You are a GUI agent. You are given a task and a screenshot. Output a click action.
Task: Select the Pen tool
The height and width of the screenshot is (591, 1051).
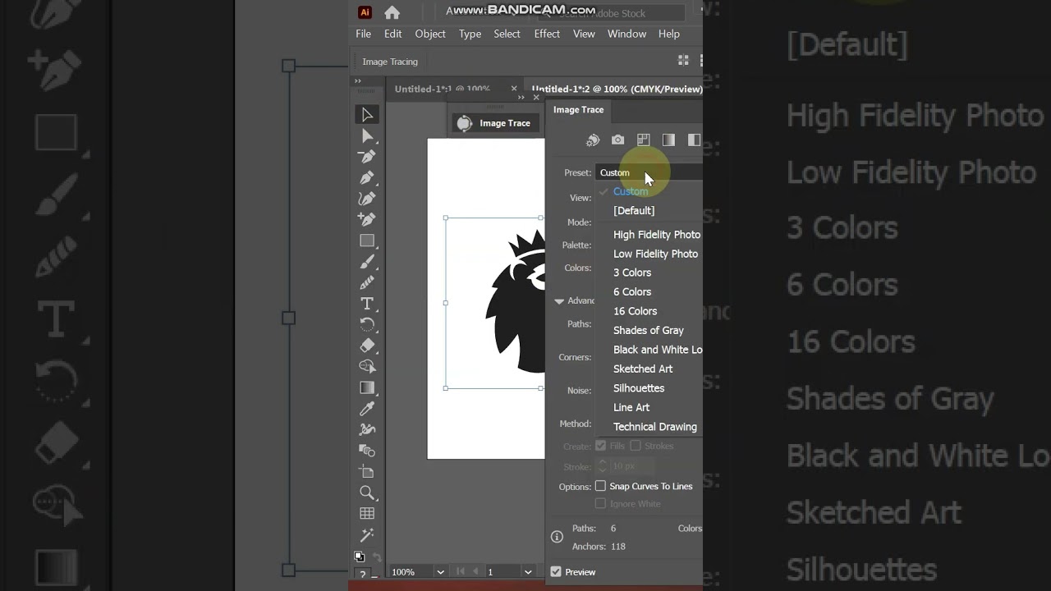click(x=367, y=177)
